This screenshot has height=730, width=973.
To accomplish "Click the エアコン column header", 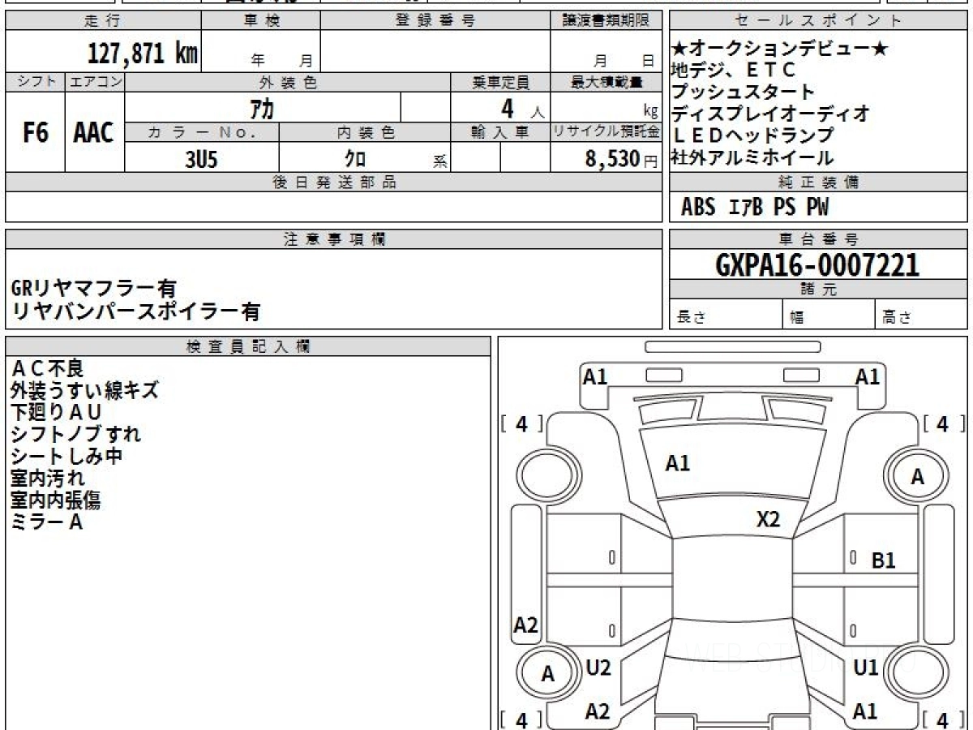I will click(95, 82).
